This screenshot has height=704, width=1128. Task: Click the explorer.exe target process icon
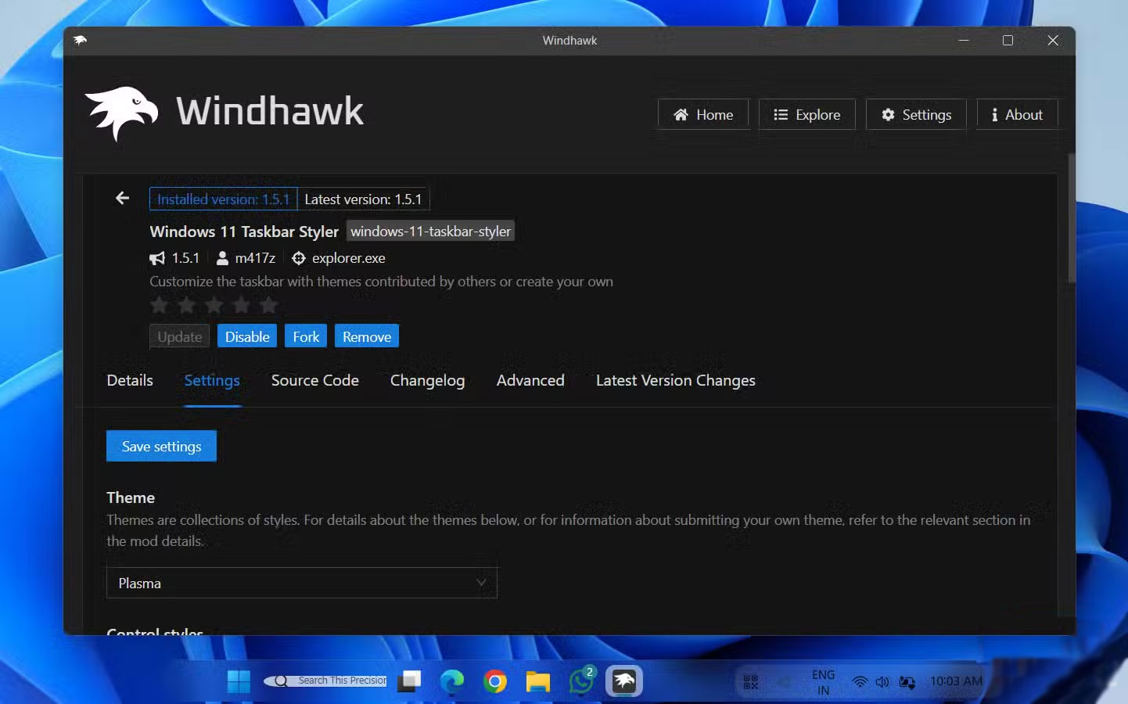298,258
